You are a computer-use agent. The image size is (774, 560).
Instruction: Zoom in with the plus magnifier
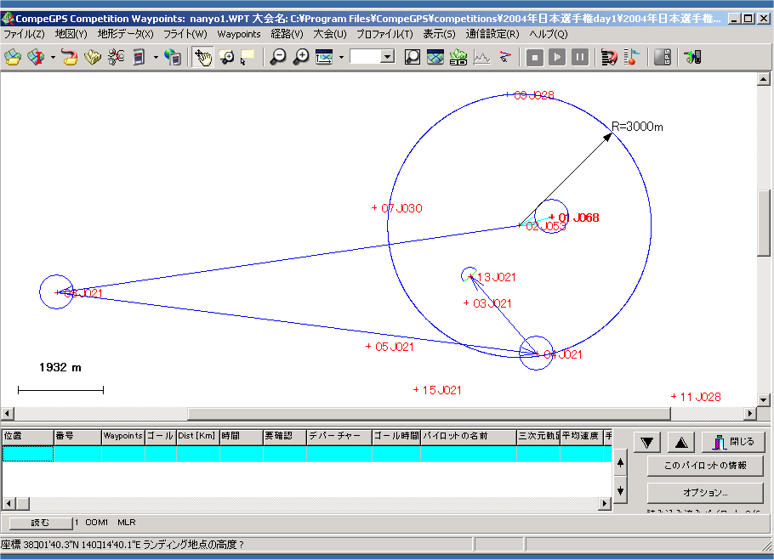300,57
